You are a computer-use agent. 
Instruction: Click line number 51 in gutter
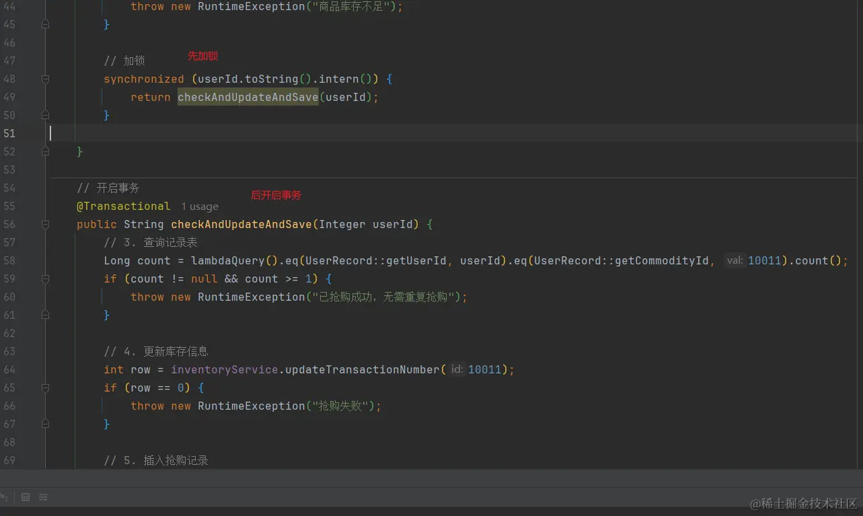(x=9, y=133)
